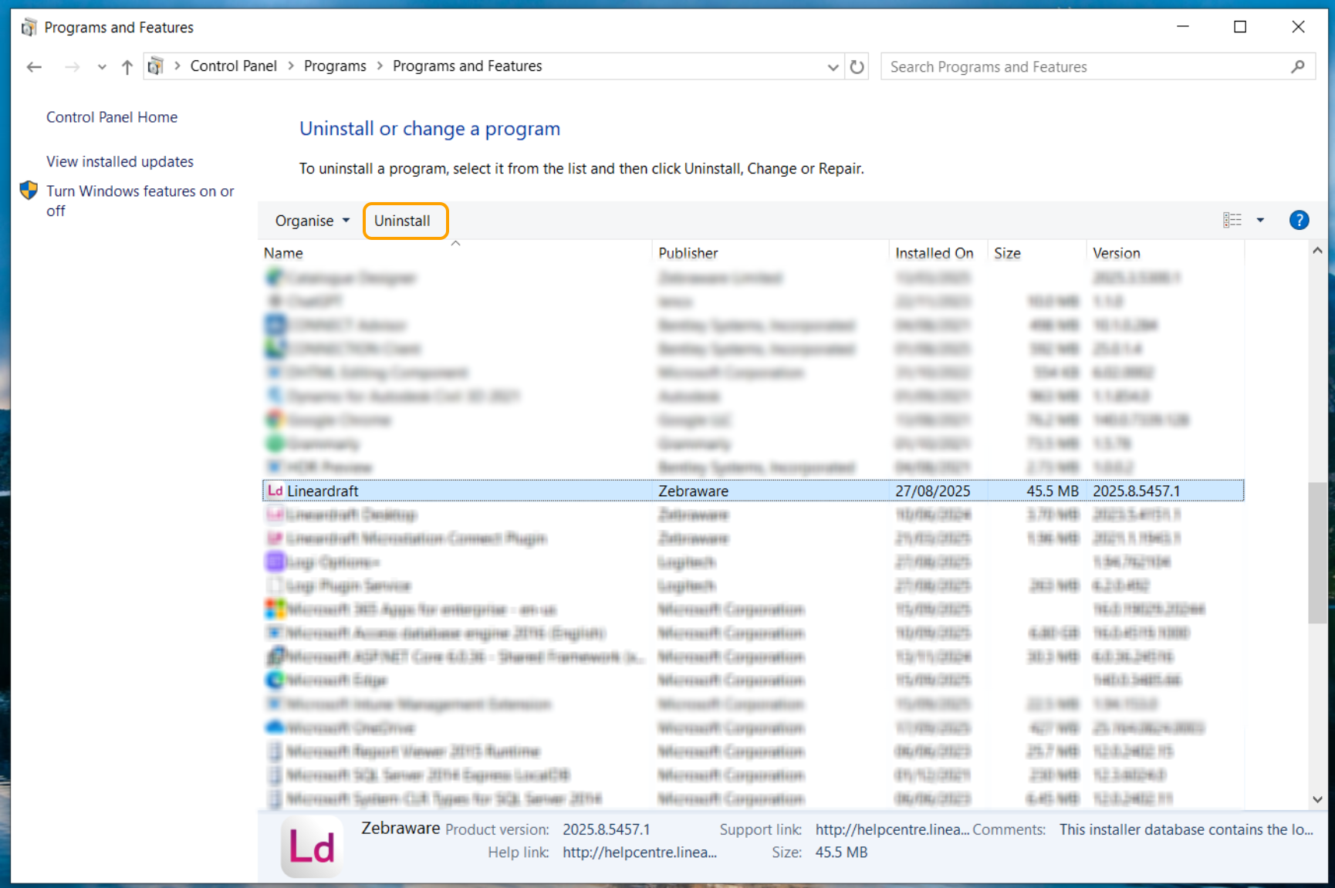Close the Programs and Features window

point(1299,27)
